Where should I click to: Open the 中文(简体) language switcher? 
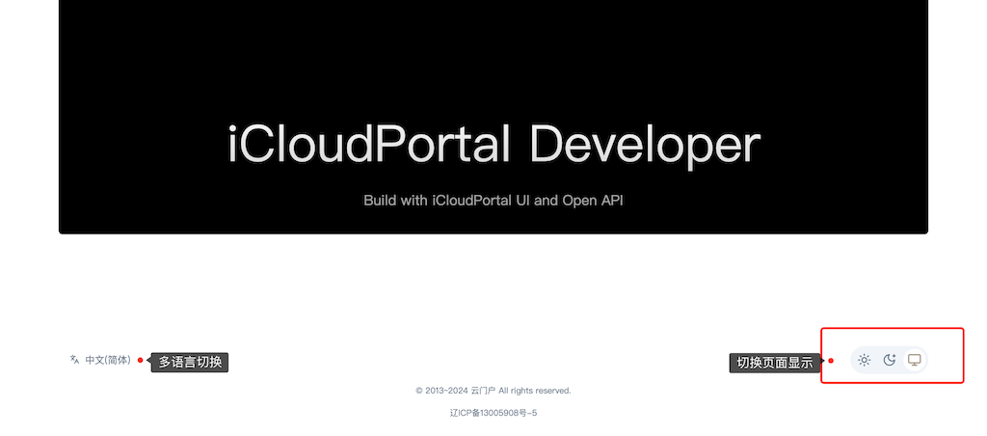click(x=108, y=361)
